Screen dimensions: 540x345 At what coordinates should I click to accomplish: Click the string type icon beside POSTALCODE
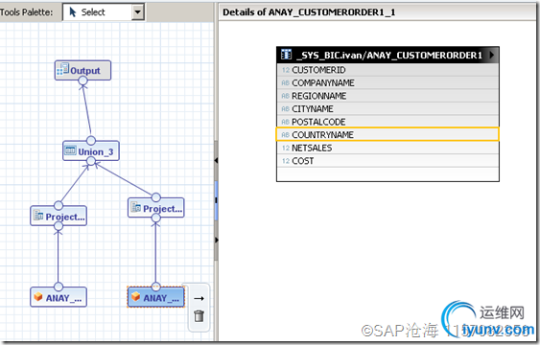tap(286, 122)
